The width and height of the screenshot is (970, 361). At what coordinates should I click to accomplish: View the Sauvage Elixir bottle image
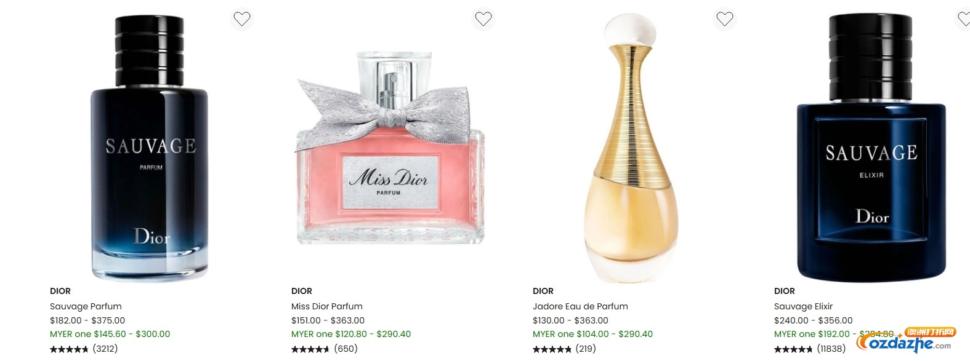[x=871, y=148]
